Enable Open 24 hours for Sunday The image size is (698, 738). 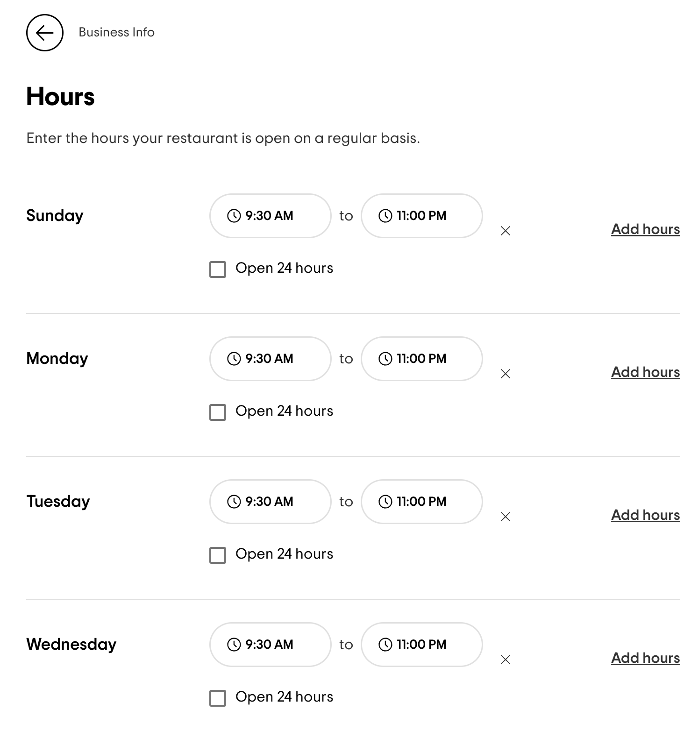tap(218, 270)
